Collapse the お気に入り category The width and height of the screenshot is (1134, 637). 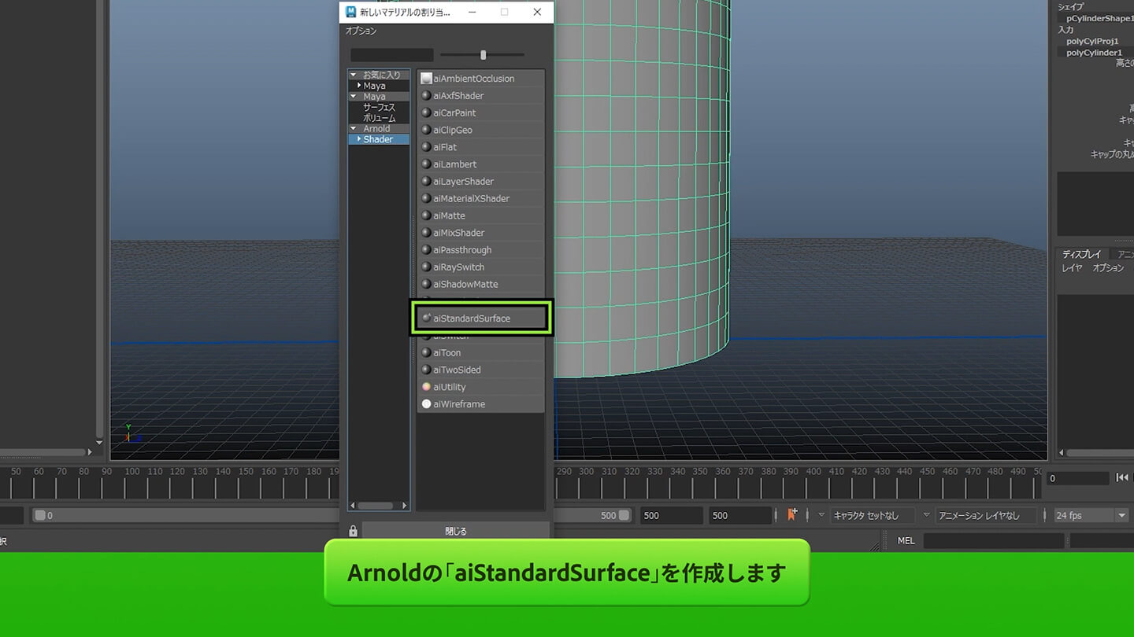354,75
